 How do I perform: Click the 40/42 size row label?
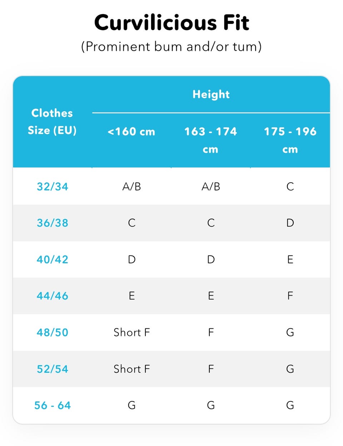pyautogui.click(x=53, y=259)
